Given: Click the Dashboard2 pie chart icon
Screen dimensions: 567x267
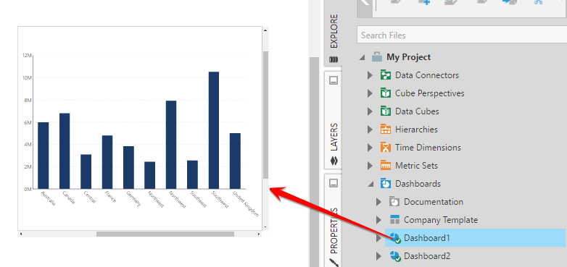Looking at the screenshot, I should (395, 256).
